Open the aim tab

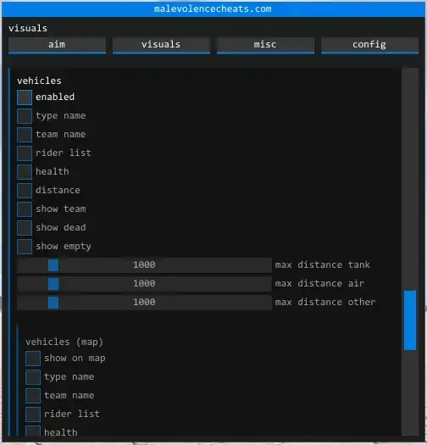click(57, 45)
